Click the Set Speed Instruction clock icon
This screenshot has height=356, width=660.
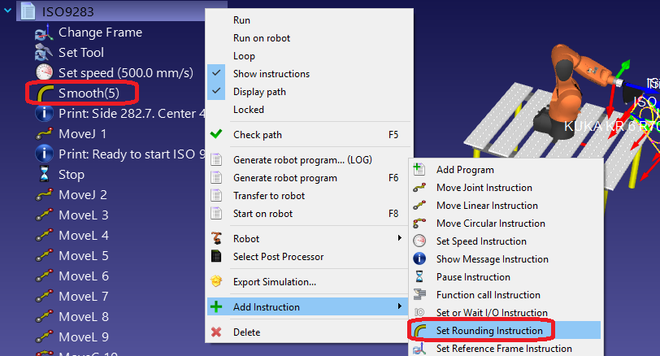(420, 241)
